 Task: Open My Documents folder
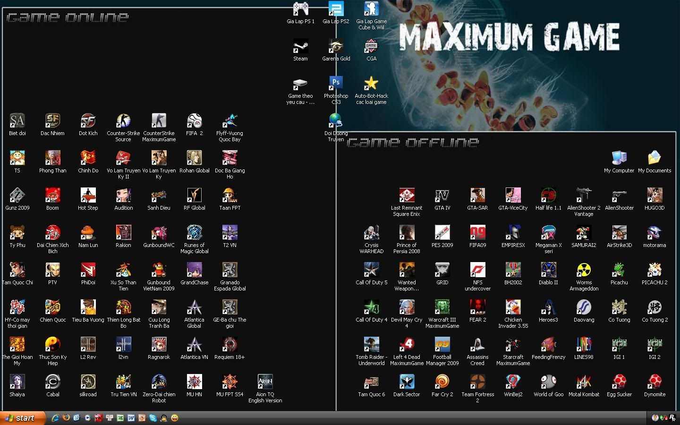654,158
